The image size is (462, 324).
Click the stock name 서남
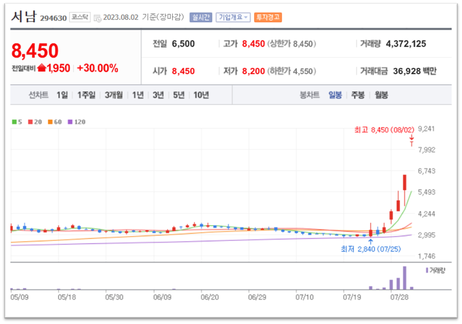24,16
